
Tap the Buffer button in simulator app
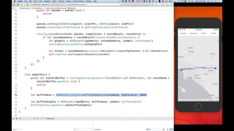point(214,33)
